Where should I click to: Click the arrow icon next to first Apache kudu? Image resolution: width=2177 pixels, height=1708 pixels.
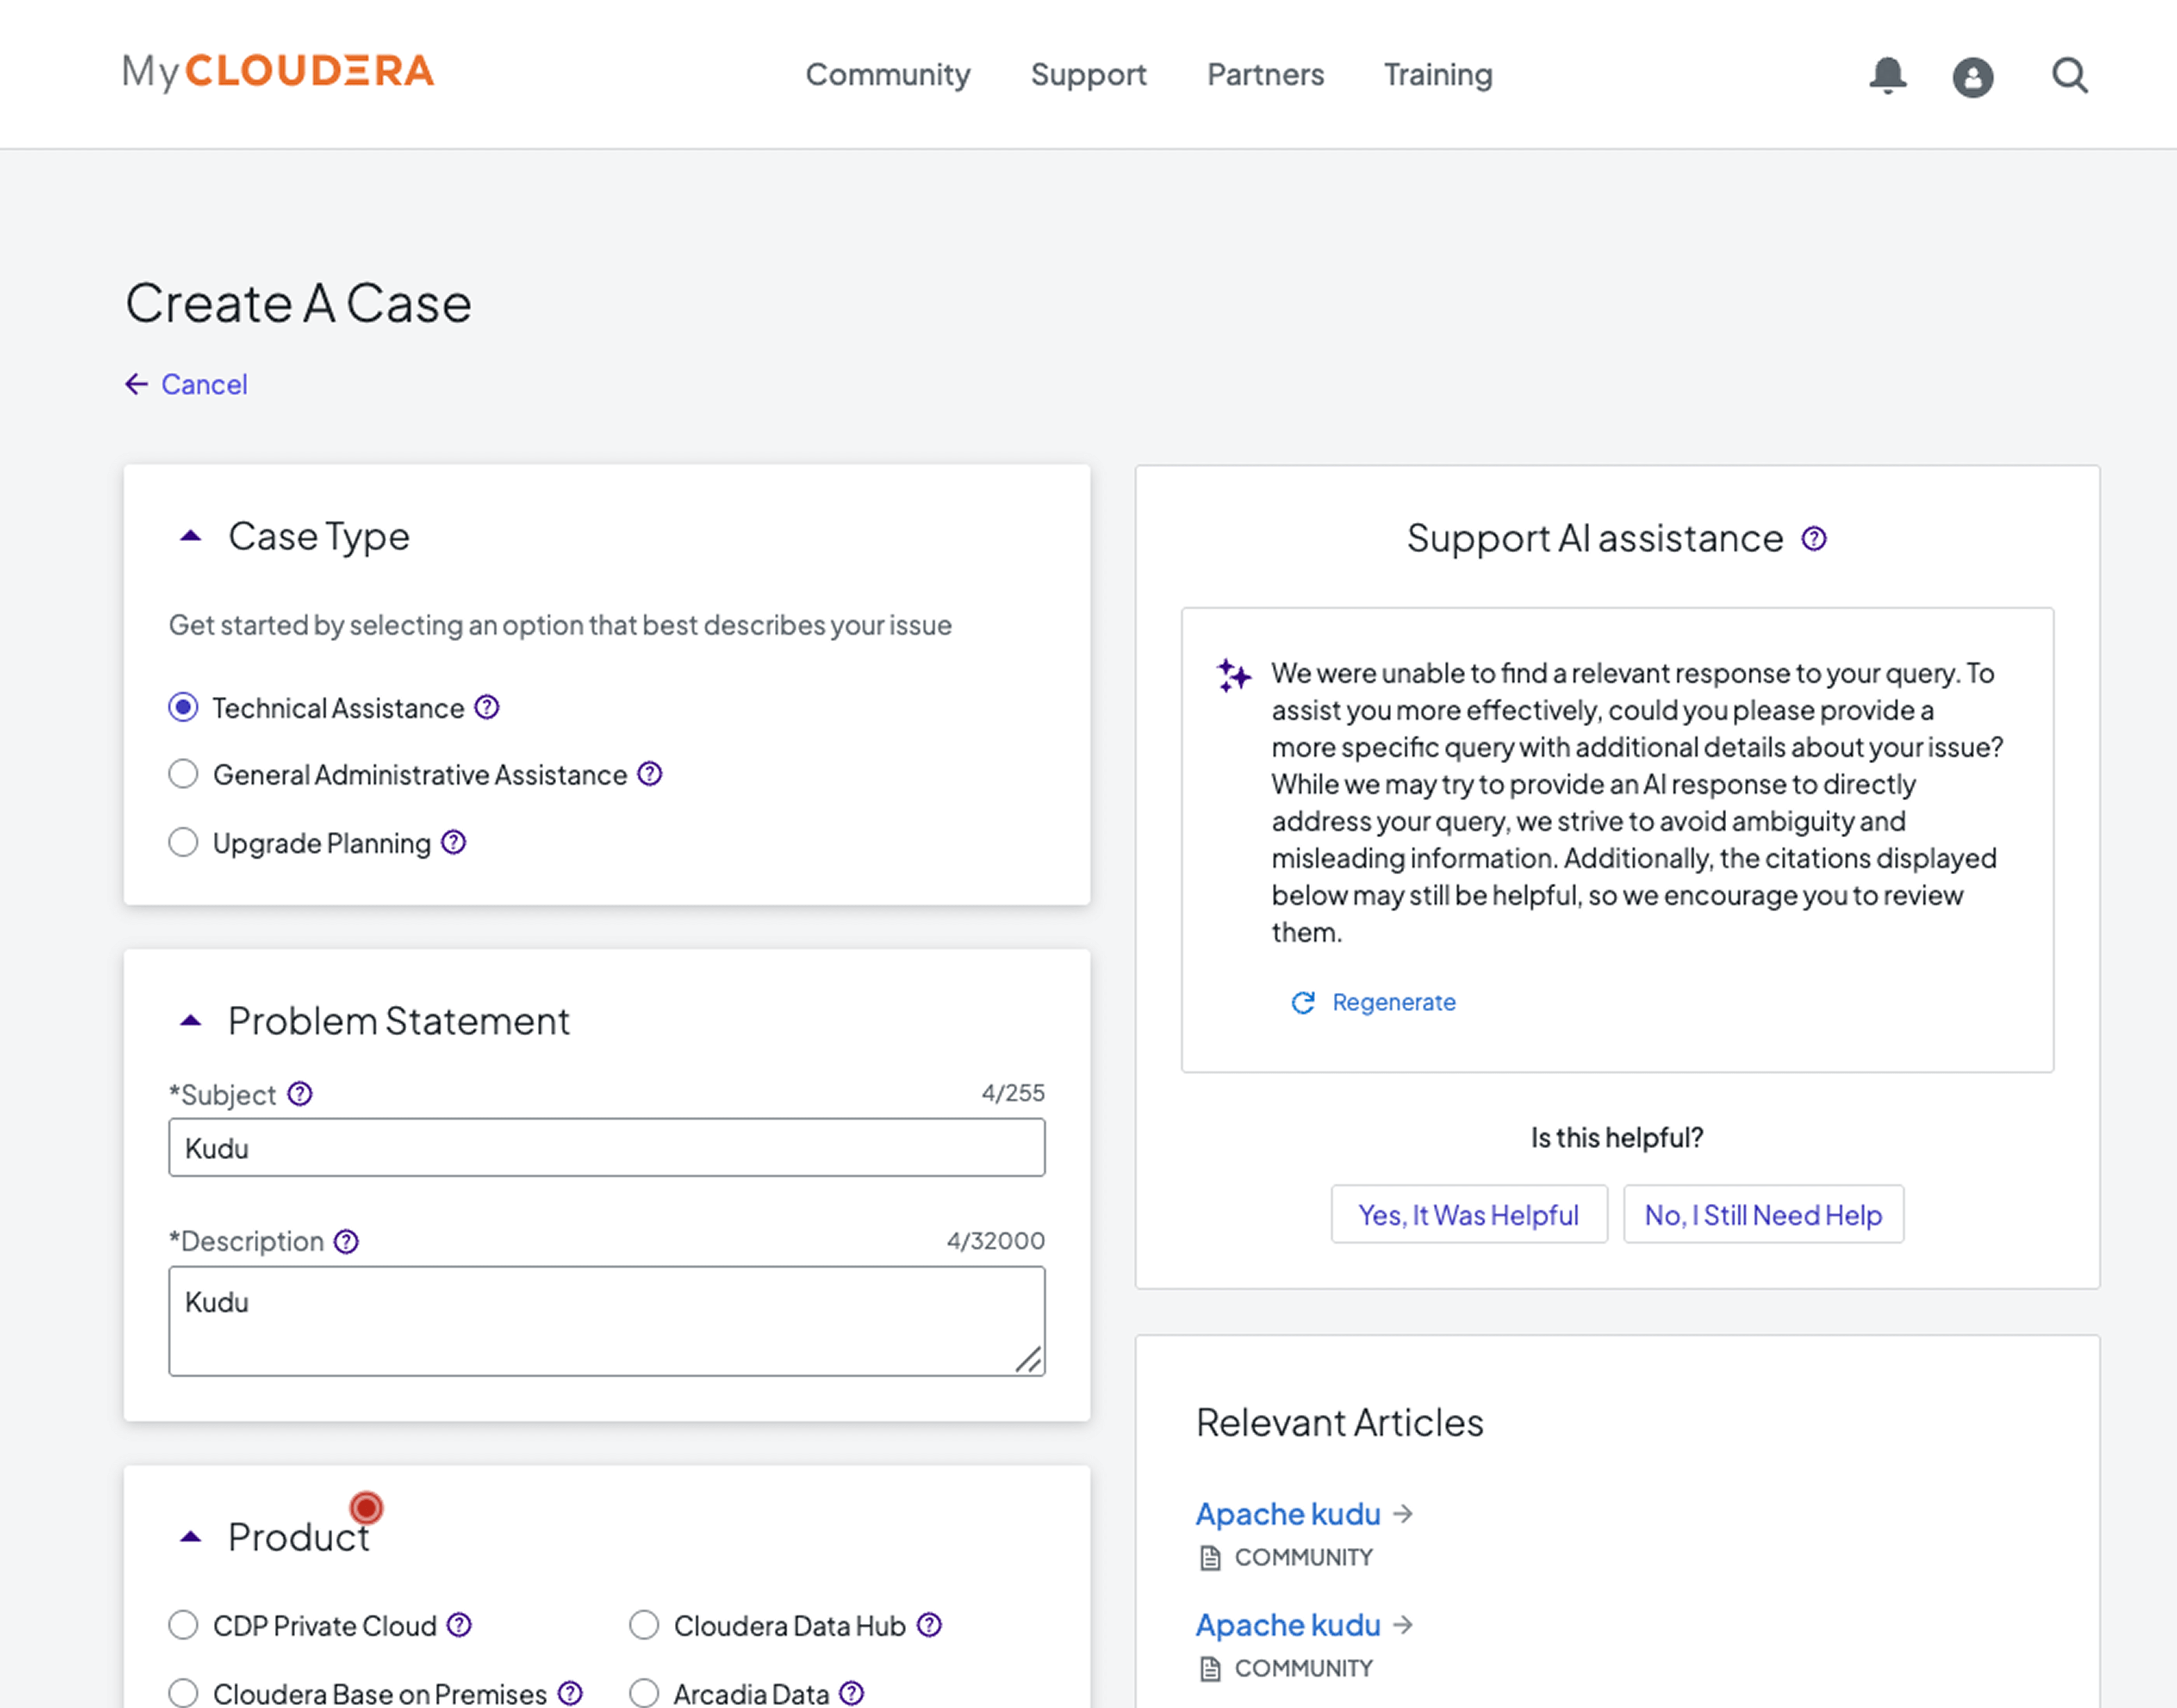(x=1405, y=1513)
